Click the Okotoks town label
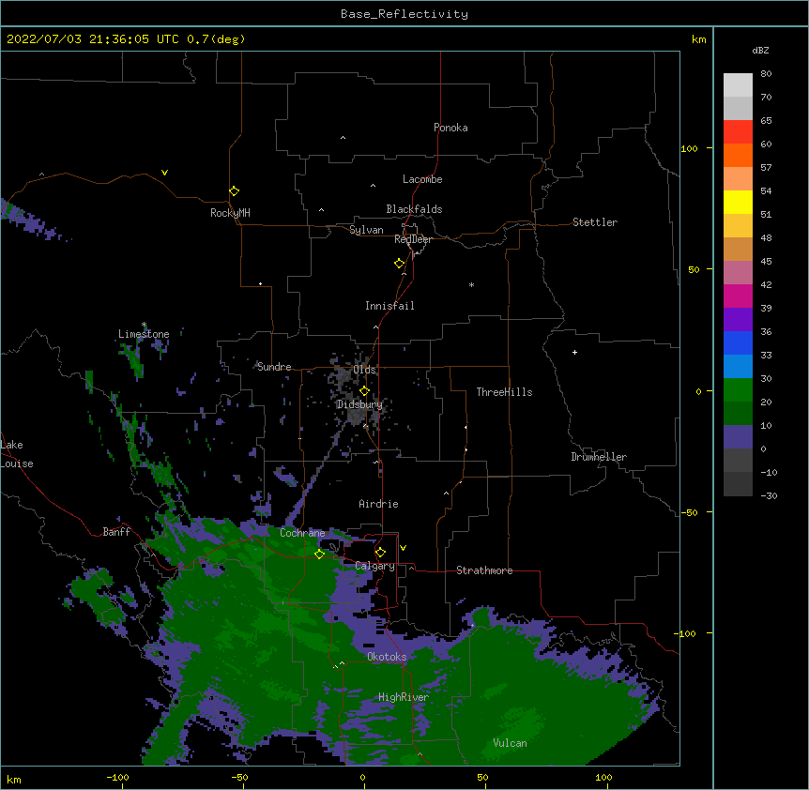The width and height of the screenshot is (809, 790). tap(387, 657)
